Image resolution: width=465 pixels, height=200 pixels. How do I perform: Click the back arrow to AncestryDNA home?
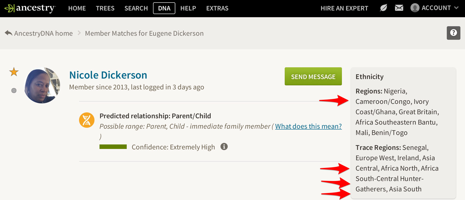pyautogui.click(x=9, y=33)
